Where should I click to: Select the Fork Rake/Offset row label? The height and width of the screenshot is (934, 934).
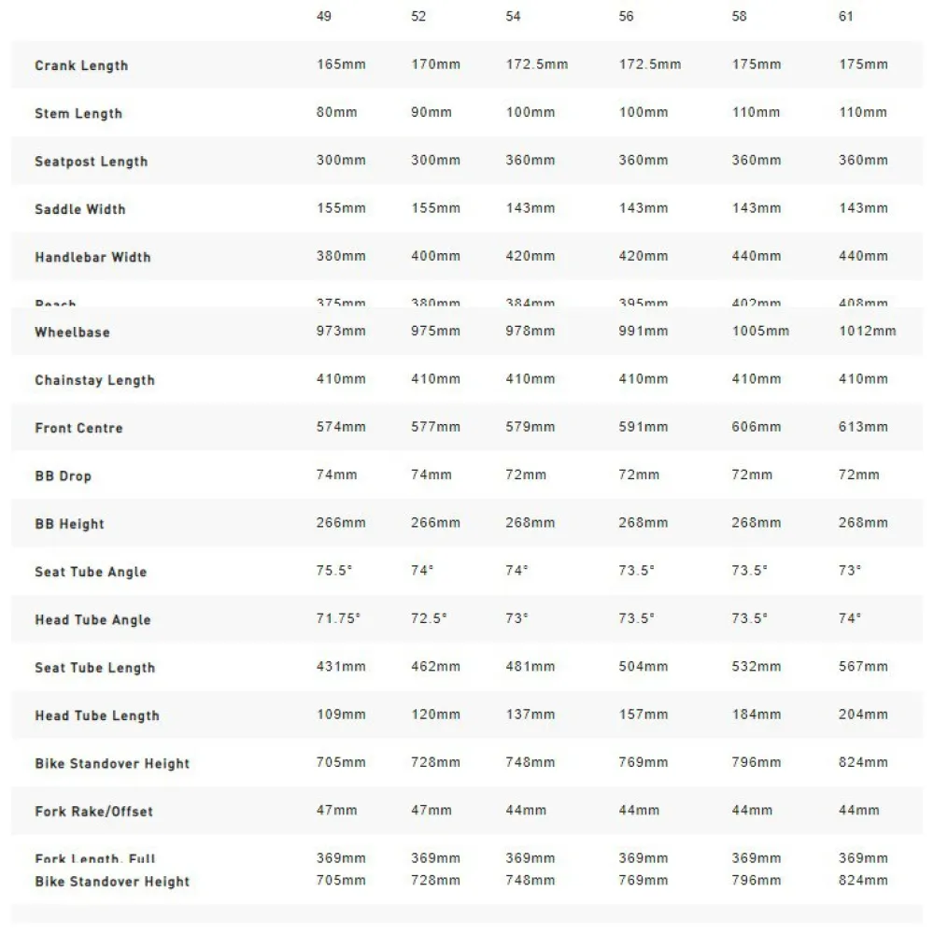[x=94, y=812]
